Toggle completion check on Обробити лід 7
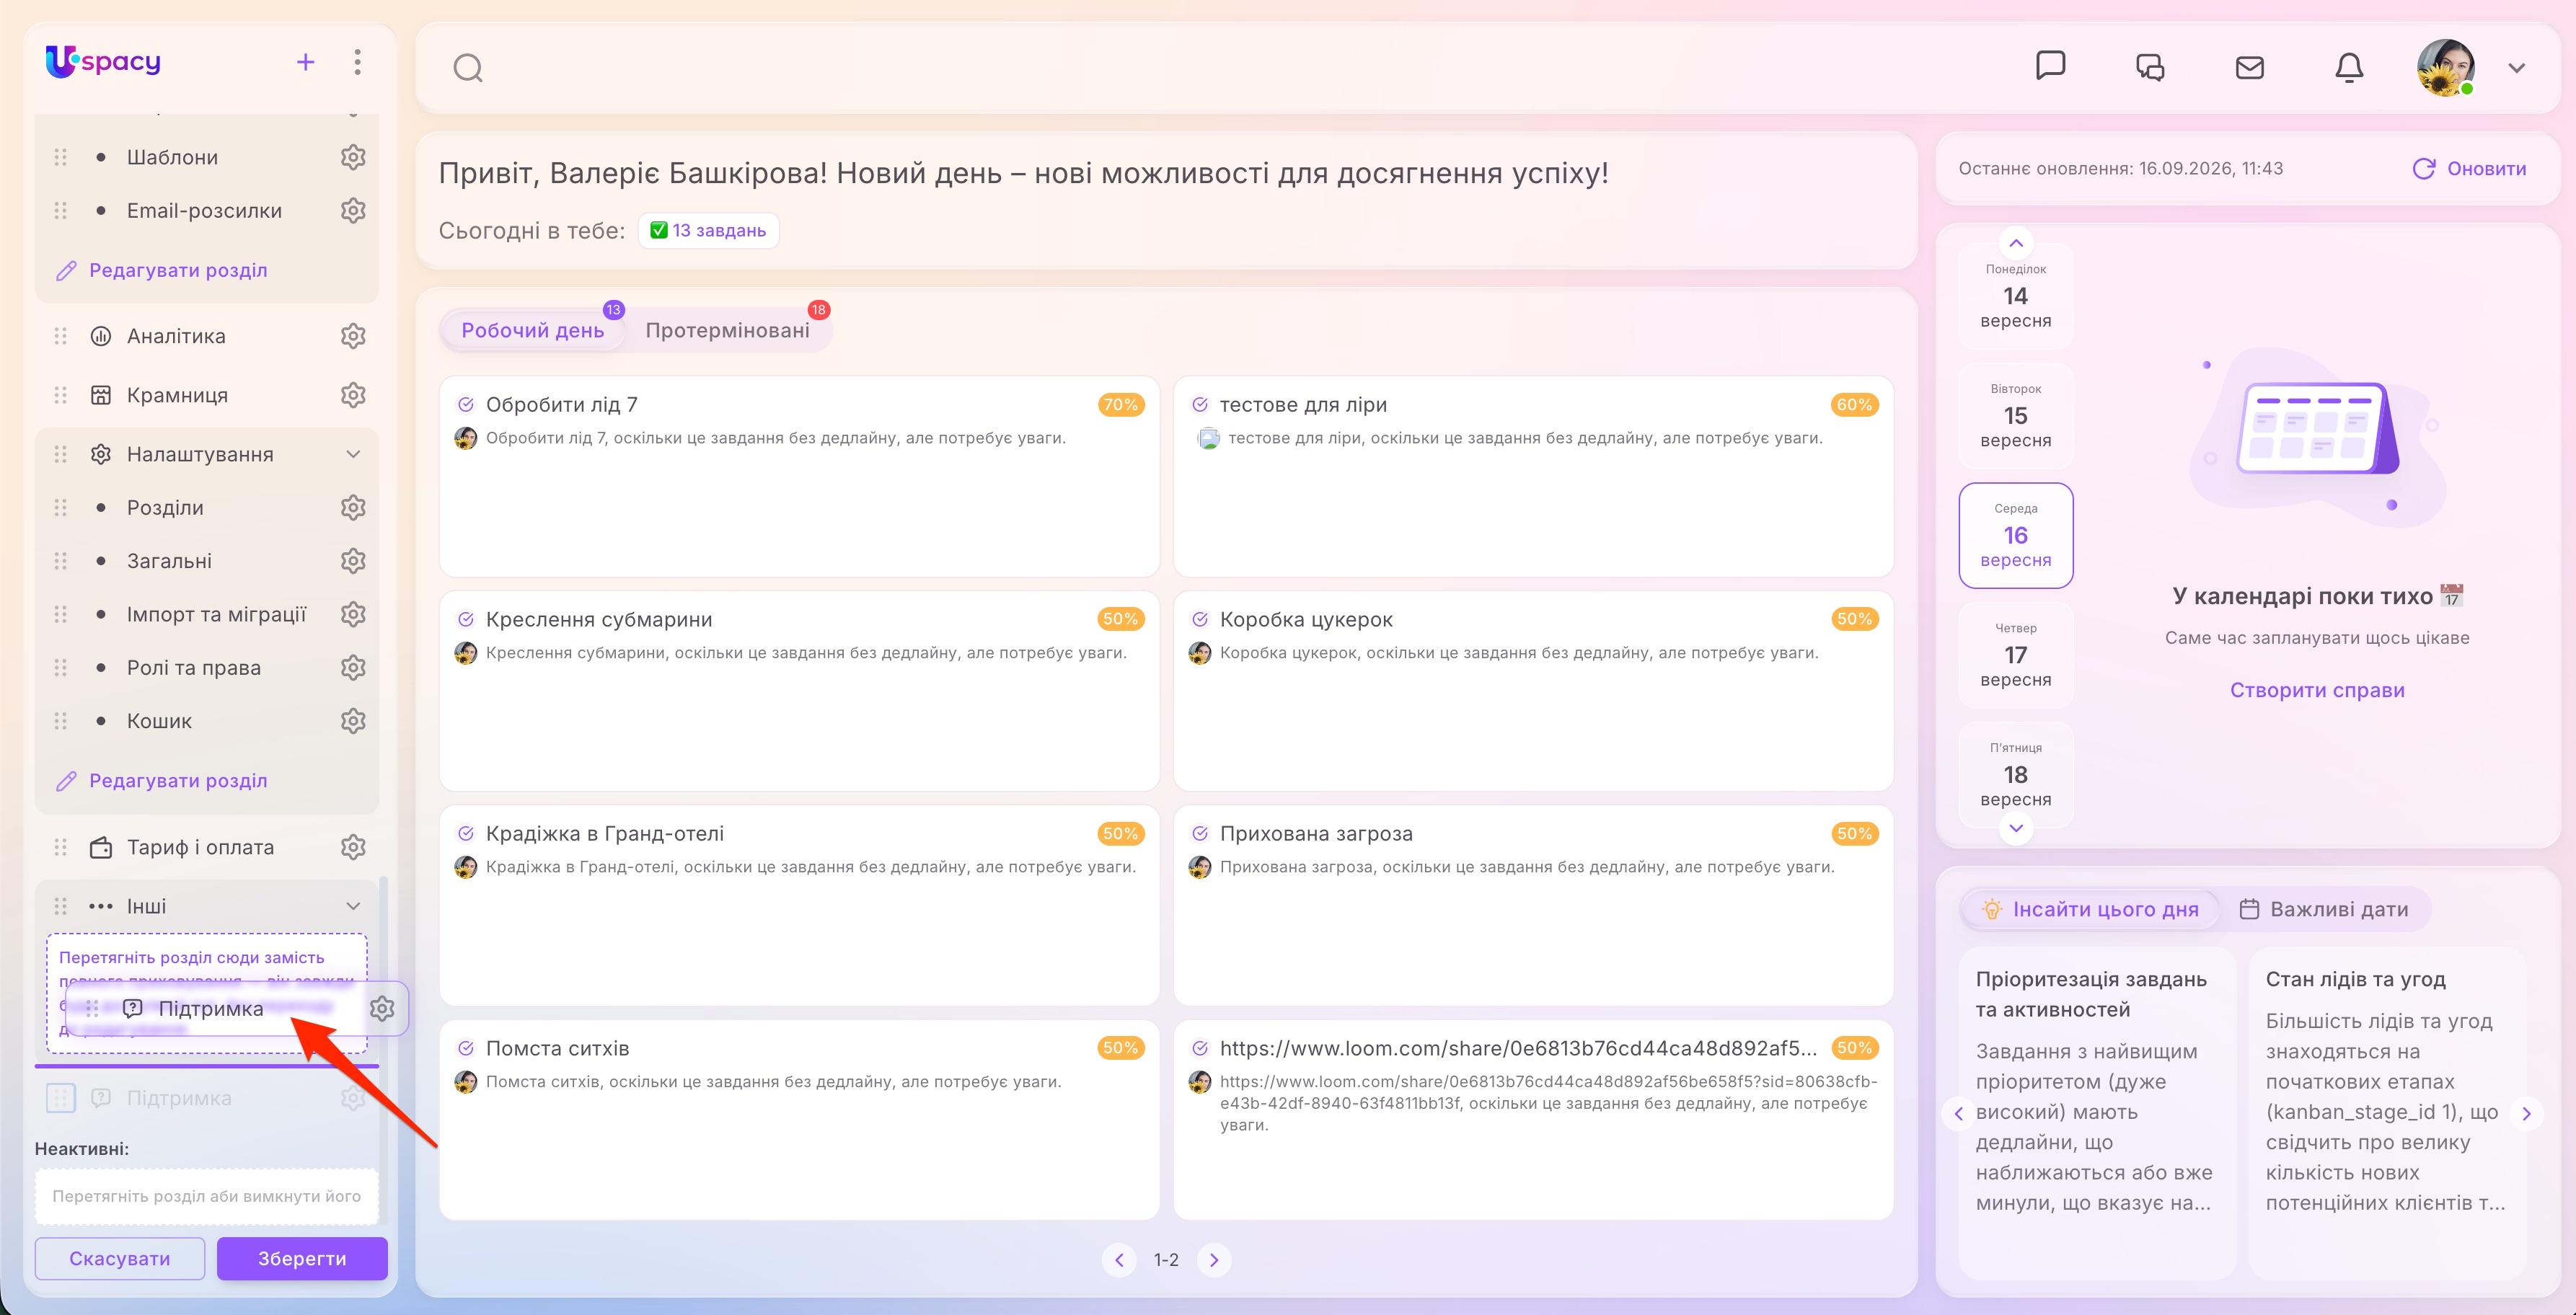Viewport: 2576px width, 1315px height. click(x=466, y=405)
